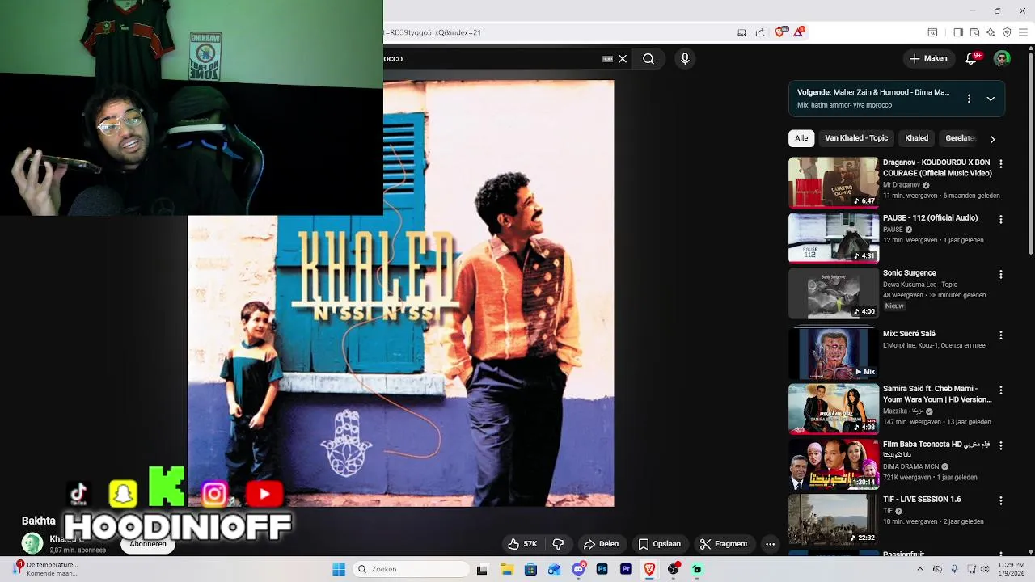Open the Brave hamburger main menu

point(1023,32)
